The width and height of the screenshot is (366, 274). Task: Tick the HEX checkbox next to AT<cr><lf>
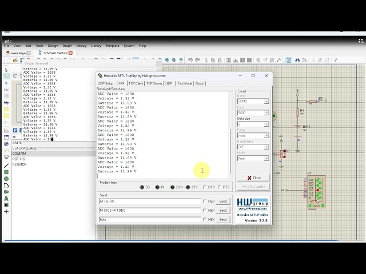pos(205,202)
